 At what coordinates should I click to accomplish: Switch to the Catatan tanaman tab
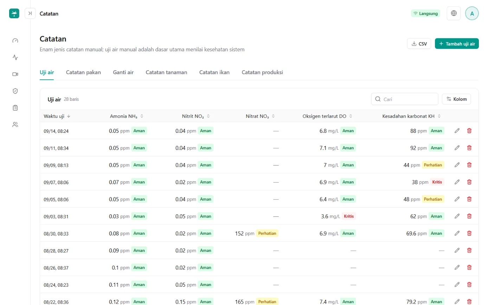pyautogui.click(x=166, y=72)
